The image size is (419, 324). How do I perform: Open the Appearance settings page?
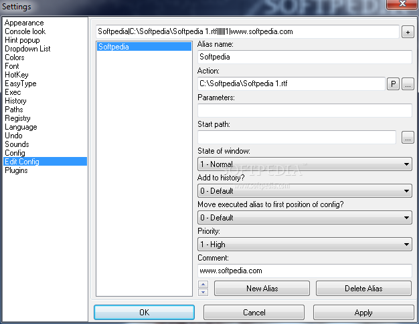pyautogui.click(x=45, y=23)
